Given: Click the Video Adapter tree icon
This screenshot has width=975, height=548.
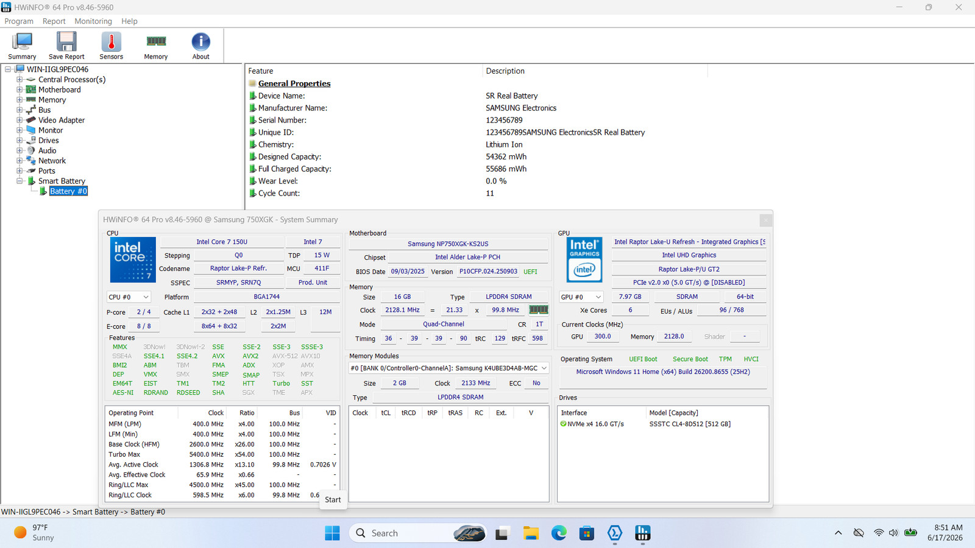Looking at the screenshot, I should coord(31,120).
